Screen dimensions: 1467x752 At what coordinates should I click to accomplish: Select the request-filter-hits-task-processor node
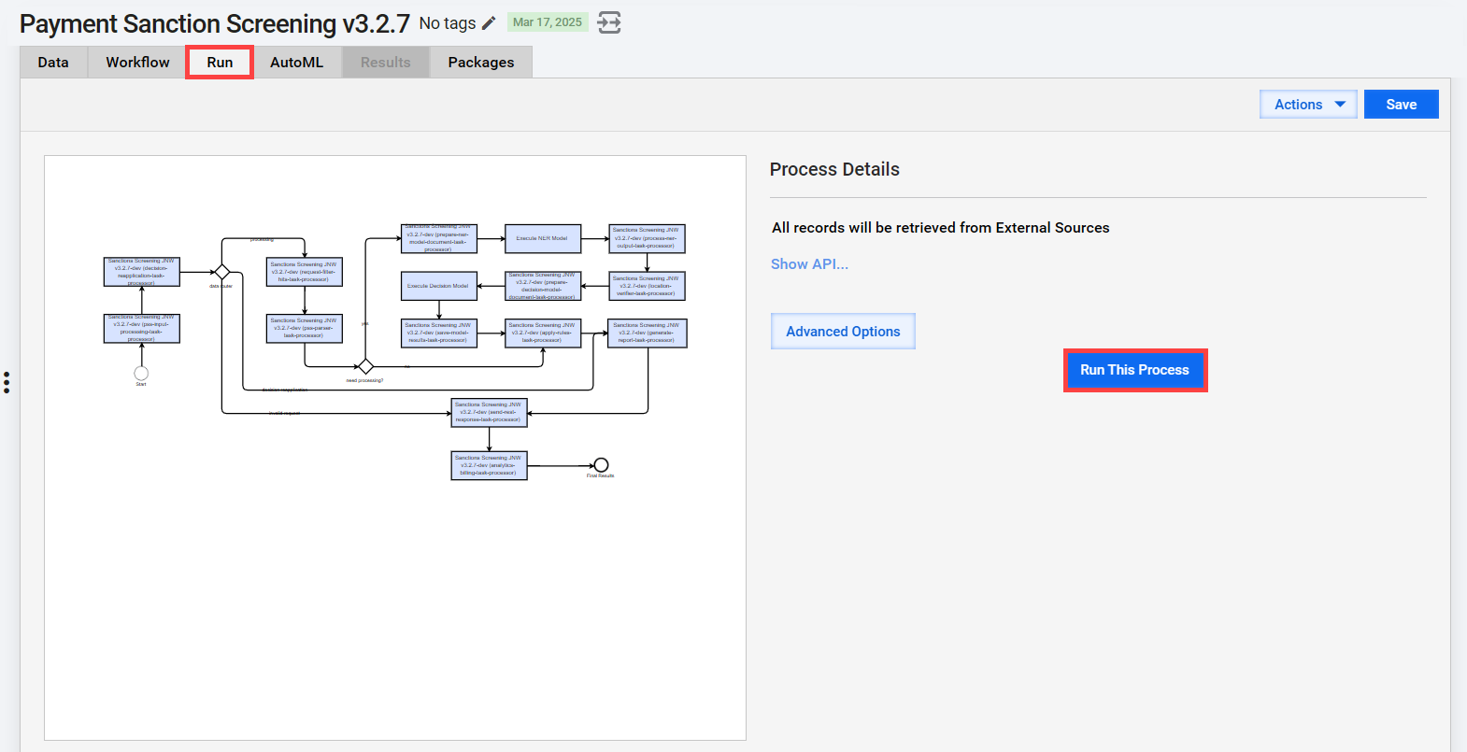305,272
